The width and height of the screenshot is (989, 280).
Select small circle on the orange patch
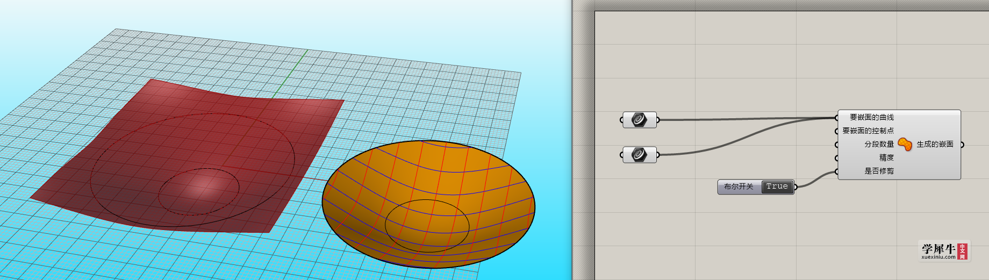(427, 226)
